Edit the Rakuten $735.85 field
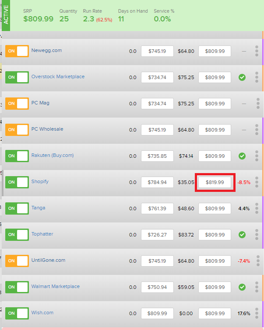264x330 pixels. pos(157,156)
